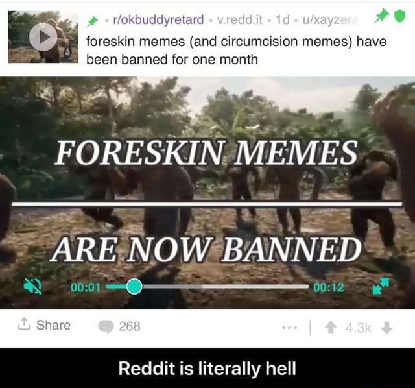The height and width of the screenshot is (388, 415).
Task: Expand the video to fullscreen
Action: 381,287
